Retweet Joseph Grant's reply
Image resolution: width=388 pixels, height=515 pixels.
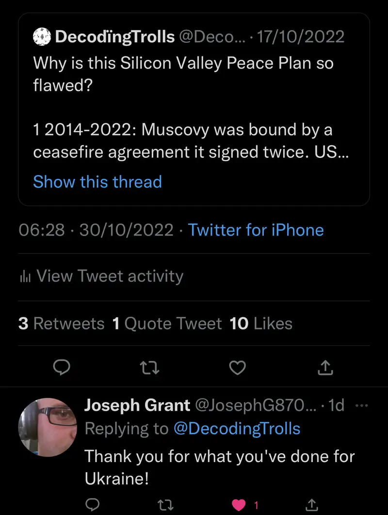pyautogui.click(x=165, y=505)
